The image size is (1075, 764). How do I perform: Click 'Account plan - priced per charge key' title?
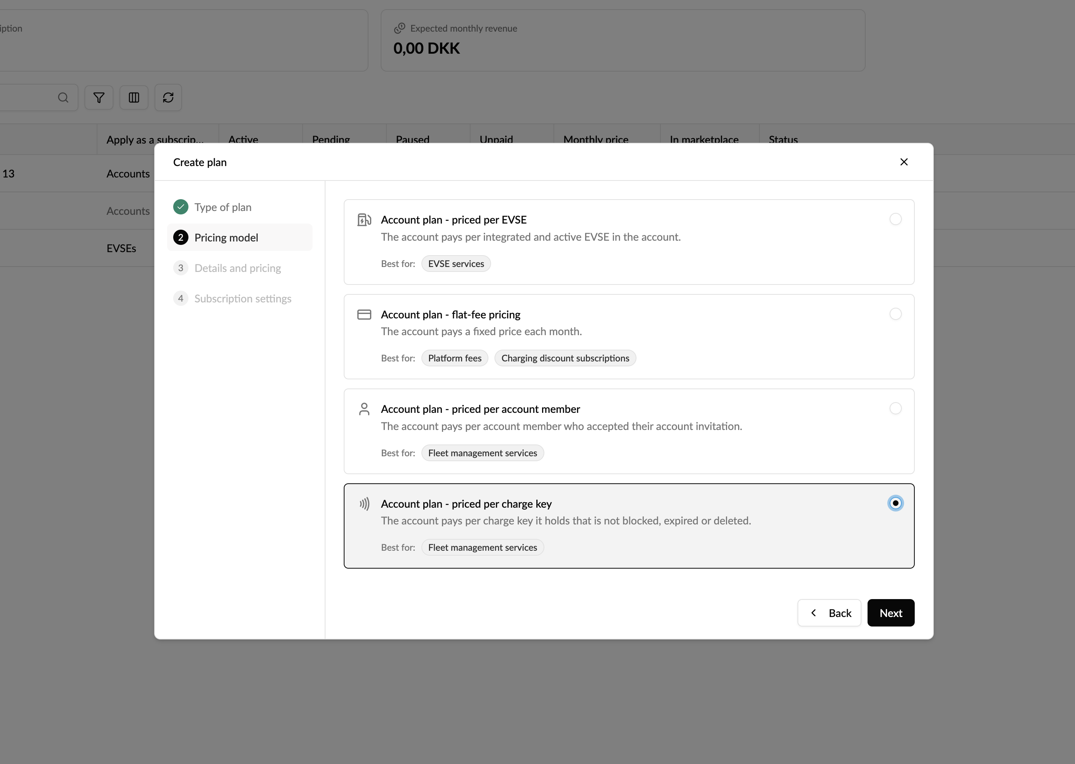(466, 504)
